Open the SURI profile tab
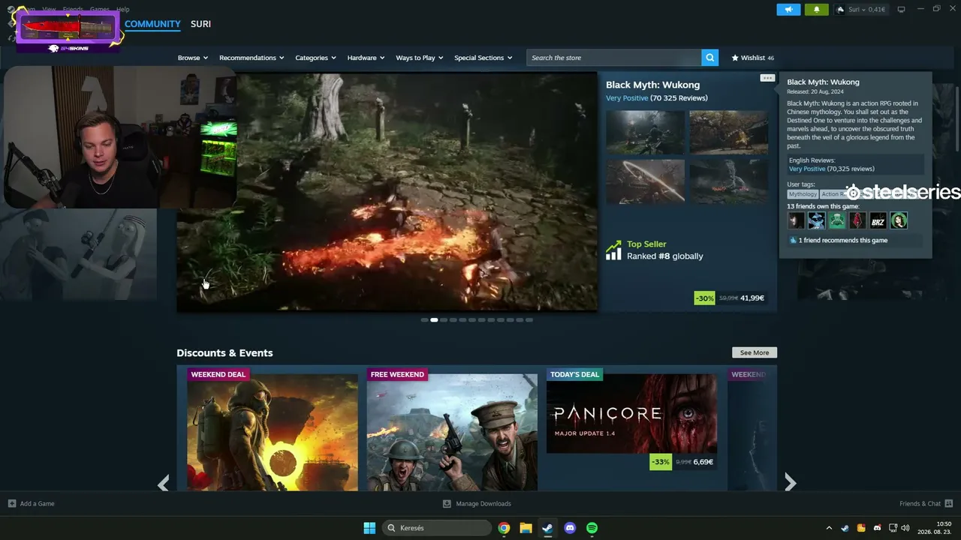This screenshot has height=540, width=961. 200,24
